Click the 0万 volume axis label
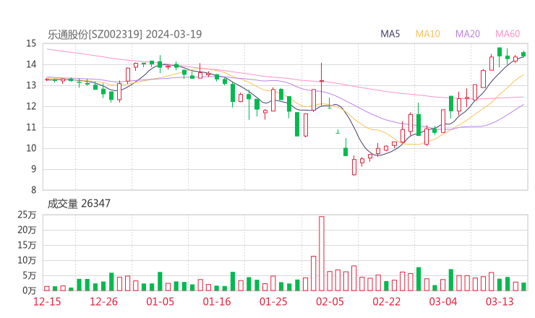 [30, 291]
